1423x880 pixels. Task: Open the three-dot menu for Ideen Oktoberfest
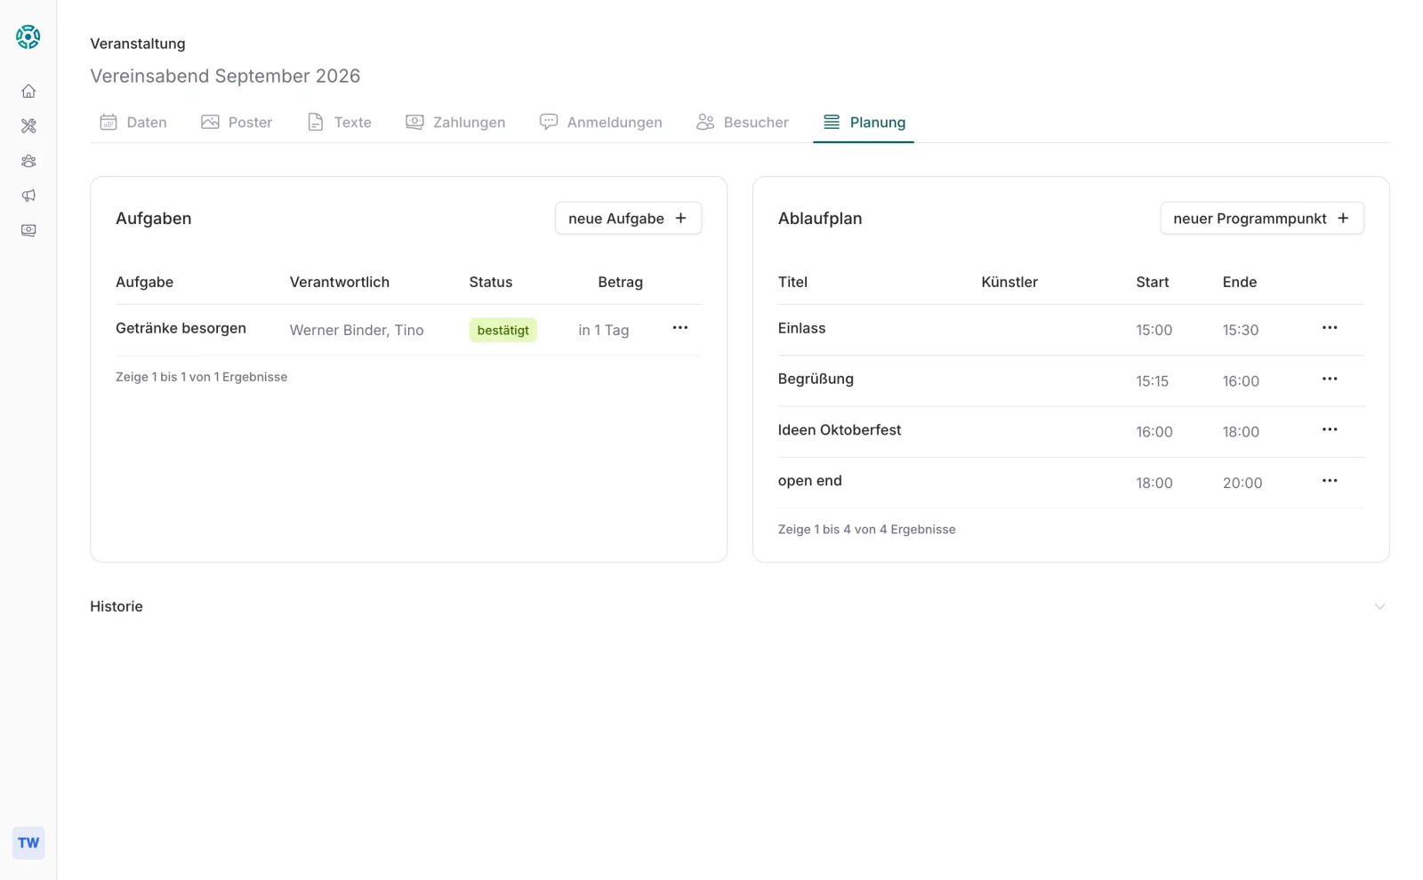[1330, 429]
